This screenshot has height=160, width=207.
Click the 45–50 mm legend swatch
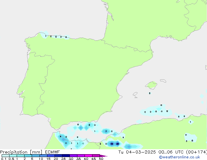(x=96, y=156)
